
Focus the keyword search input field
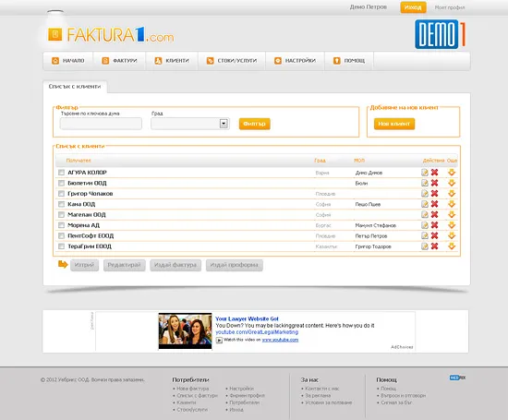101,124
